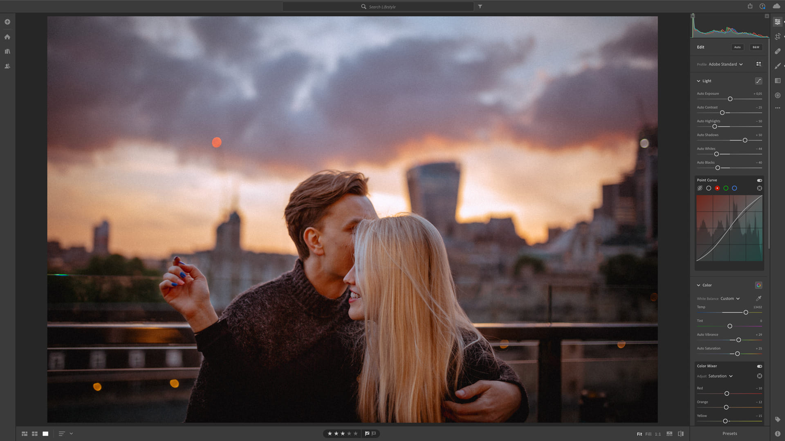Image resolution: width=785 pixels, height=441 pixels.
Task: Click the Temp slider handle
Action: click(746, 312)
